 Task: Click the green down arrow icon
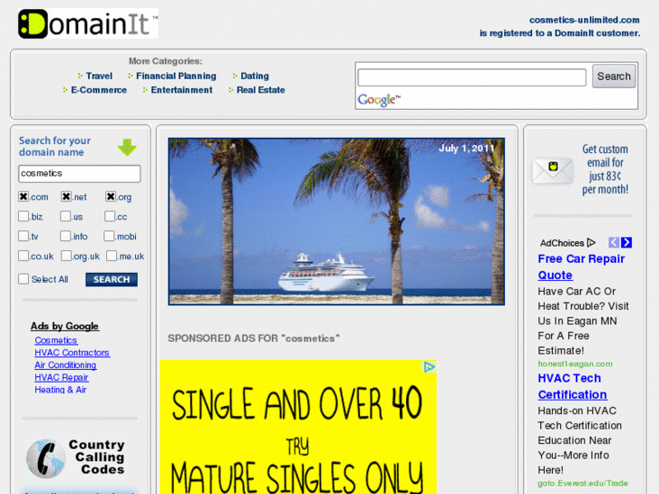pos(127,147)
